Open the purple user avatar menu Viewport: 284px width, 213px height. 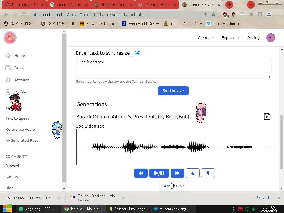tap(270, 38)
